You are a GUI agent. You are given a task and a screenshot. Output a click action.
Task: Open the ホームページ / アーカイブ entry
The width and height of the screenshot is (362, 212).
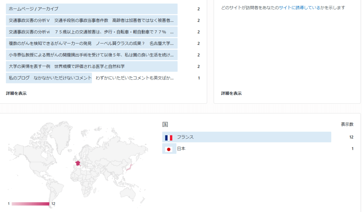(34, 9)
